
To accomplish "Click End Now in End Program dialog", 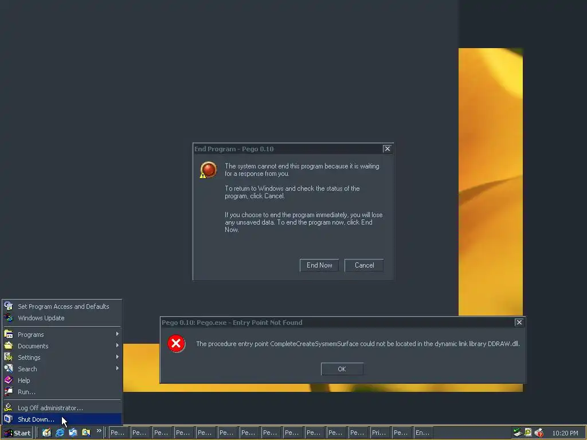I will click(x=319, y=265).
